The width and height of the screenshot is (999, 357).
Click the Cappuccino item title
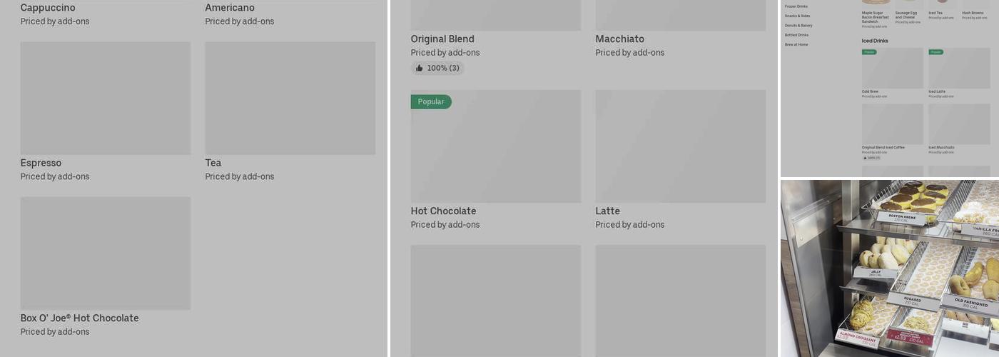pos(48,8)
